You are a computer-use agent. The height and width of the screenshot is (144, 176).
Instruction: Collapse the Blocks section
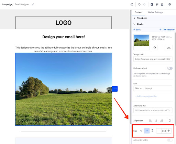click(x=154, y=24)
